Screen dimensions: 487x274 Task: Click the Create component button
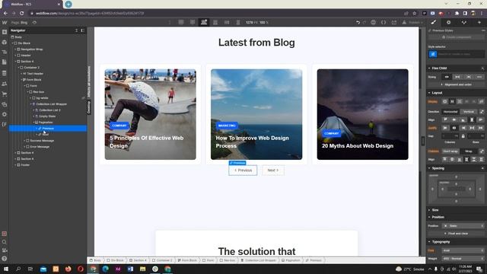pyautogui.click(x=457, y=37)
